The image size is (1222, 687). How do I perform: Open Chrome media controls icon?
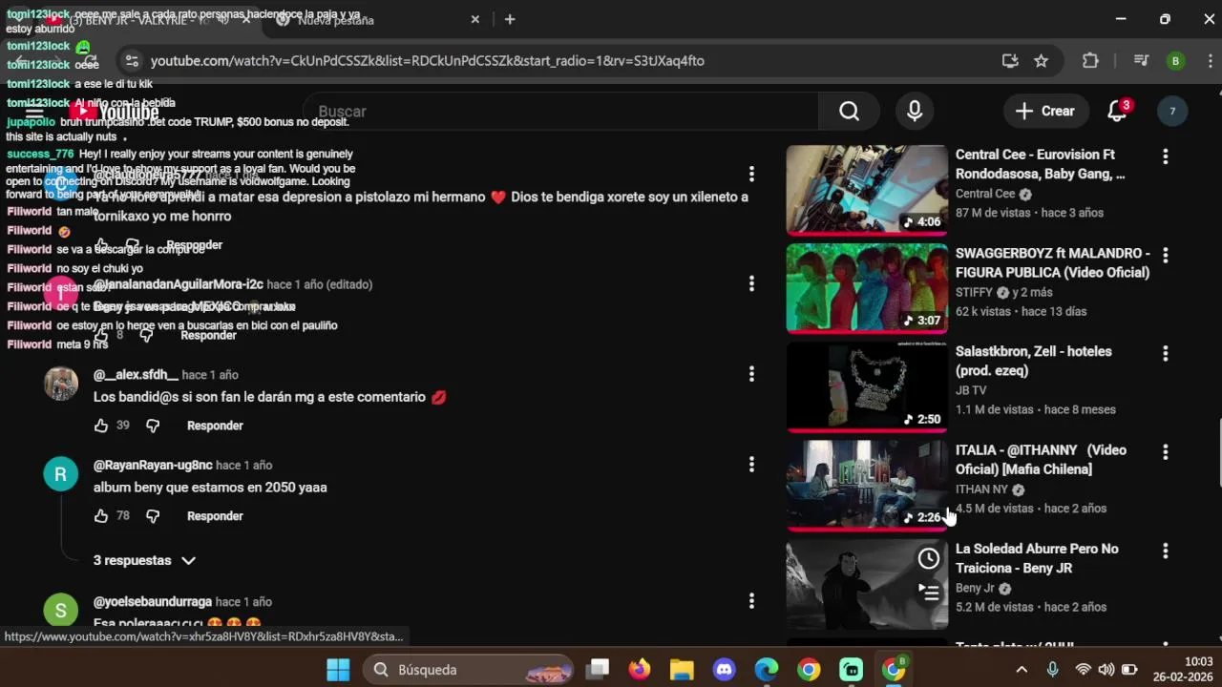(1141, 61)
